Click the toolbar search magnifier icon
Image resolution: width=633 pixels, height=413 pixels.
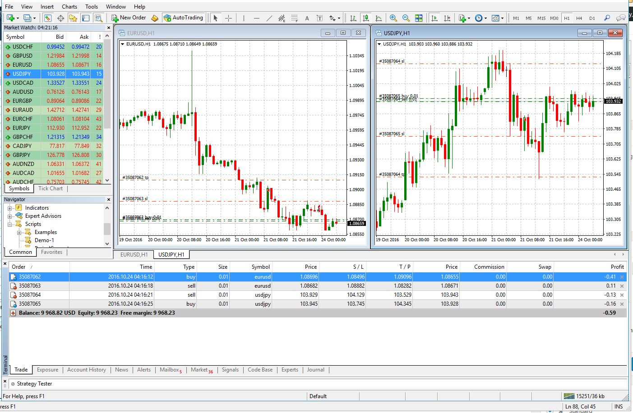pos(607,18)
